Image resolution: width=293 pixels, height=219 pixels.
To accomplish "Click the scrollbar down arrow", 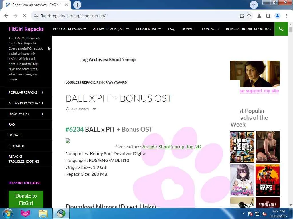I will tap(290, 205).
